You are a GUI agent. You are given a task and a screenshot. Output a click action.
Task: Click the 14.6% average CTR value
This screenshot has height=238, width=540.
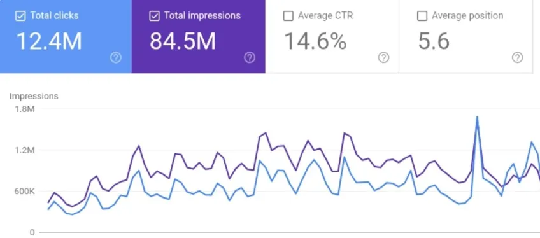(x=315, y=41)
